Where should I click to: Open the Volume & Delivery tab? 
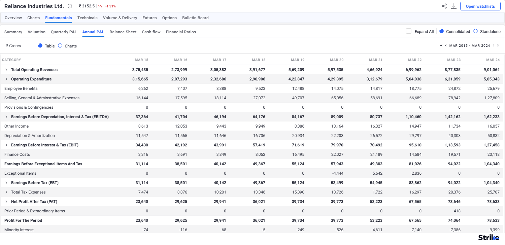point(120,18)
